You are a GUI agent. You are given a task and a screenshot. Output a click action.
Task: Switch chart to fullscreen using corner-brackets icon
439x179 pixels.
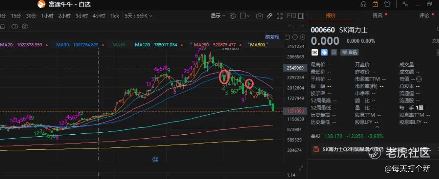tap(279, 16)
